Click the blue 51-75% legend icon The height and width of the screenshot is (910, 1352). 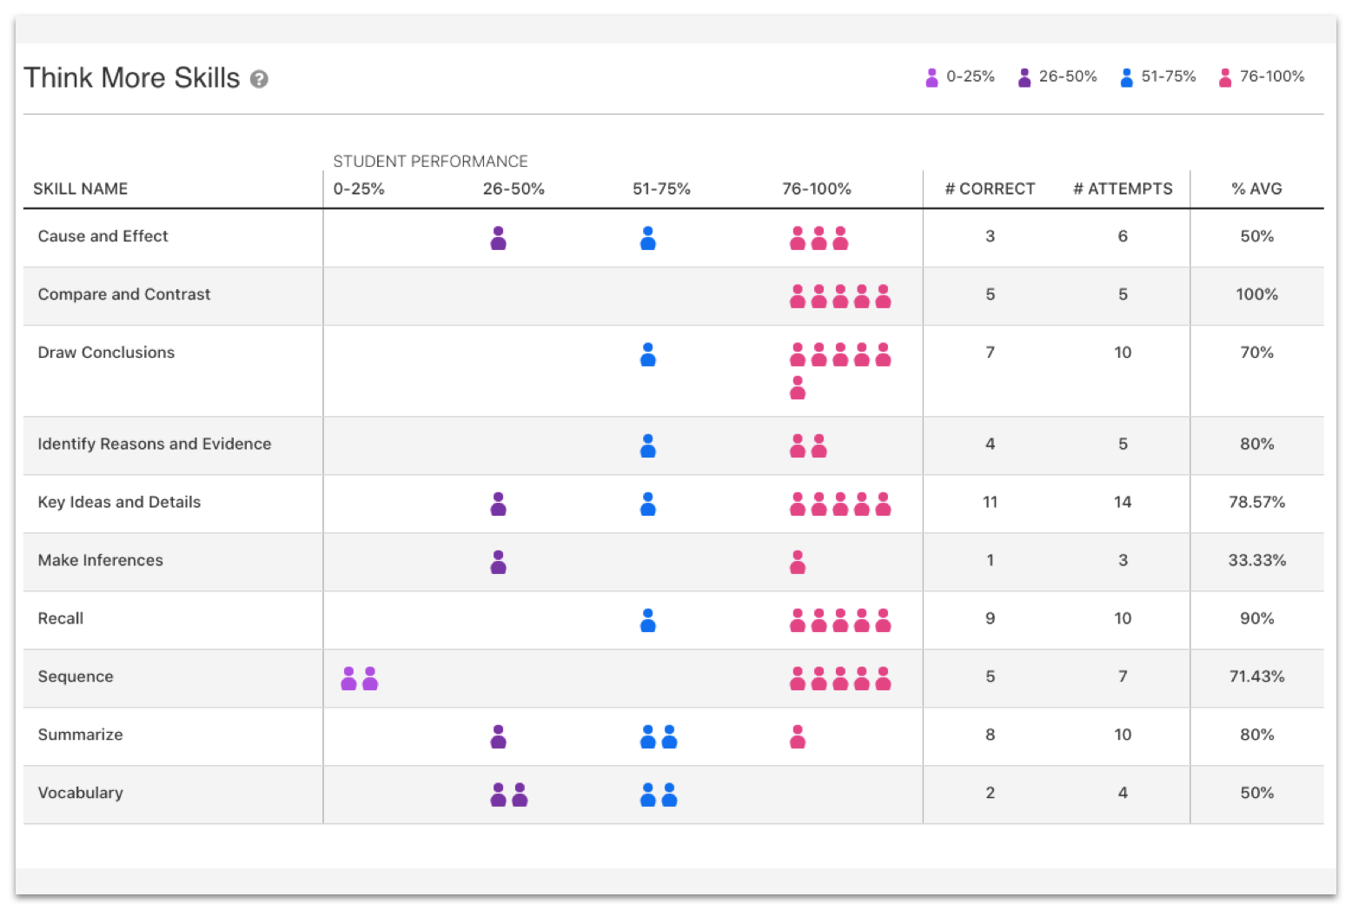(1126, 78)
